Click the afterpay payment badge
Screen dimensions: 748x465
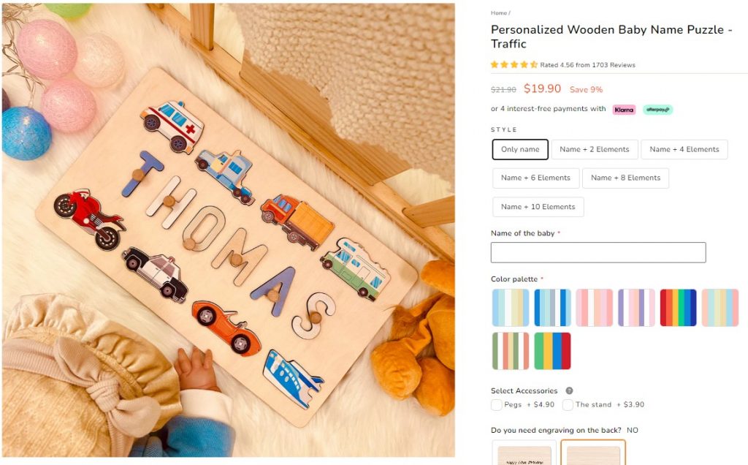click(657, 110)
